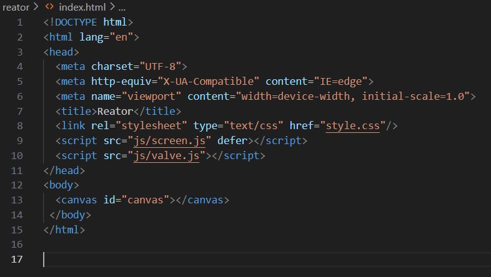Place cursor on the empty line 16
This screenshot has width=491, height=277.
266,244
